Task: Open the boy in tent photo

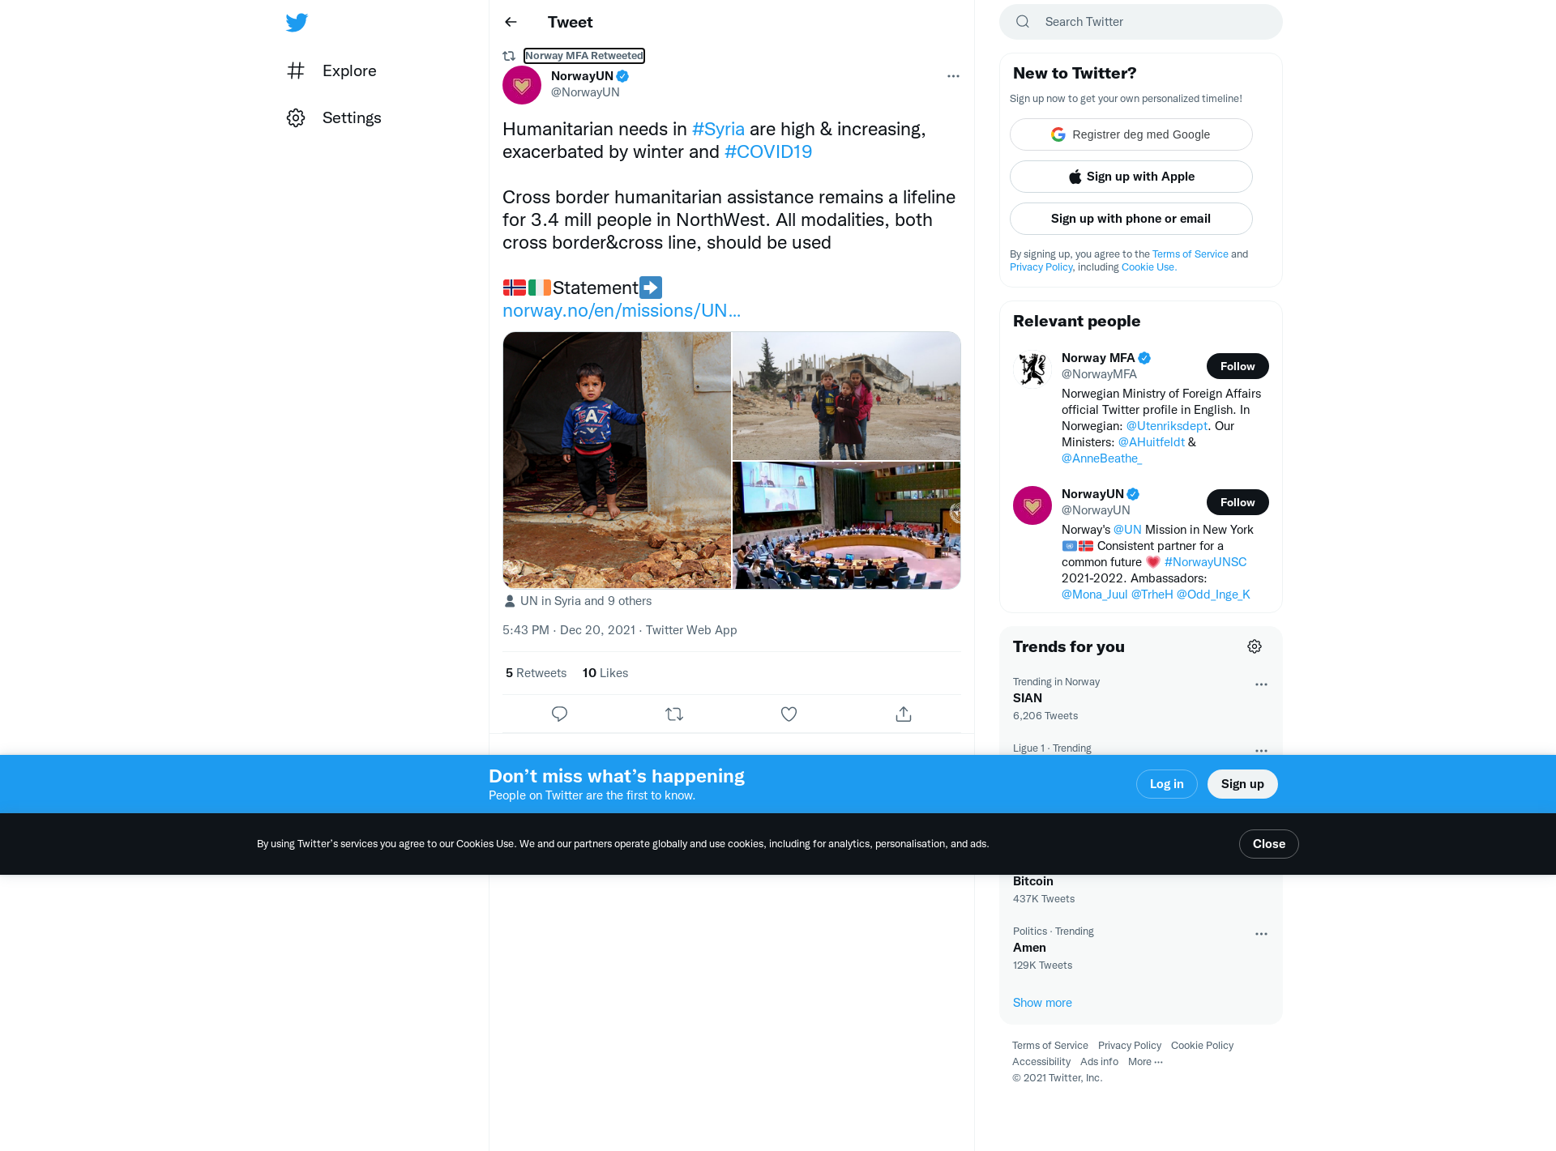Action: click(x=617, y=460)
